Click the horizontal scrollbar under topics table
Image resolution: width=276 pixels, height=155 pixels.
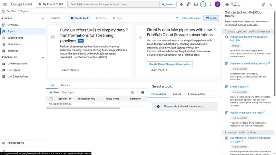[x=83, y=108]
